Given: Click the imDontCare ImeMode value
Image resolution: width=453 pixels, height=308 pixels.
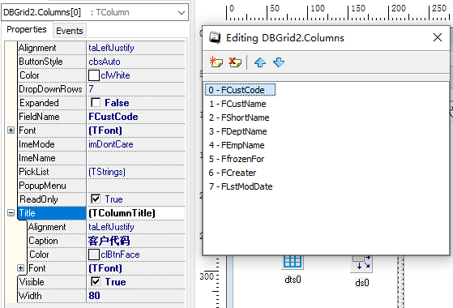Looking at the screenshot, I should pyautogui.click(x=136, y=144).
